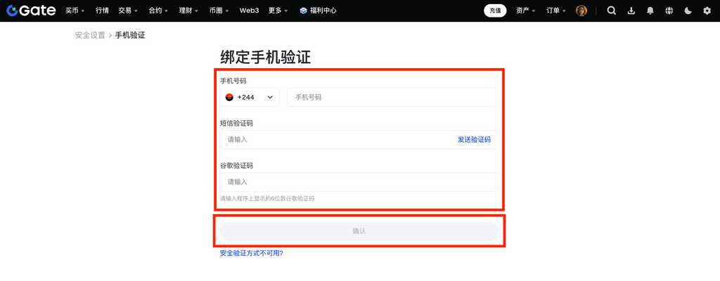Click the 谷歌验证码 input field
Viewport: 720px width, 281px height.
359,182
